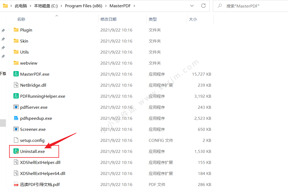
Task: Select the PDFRunningHelper.exe icon
Action: pos(16,96)
